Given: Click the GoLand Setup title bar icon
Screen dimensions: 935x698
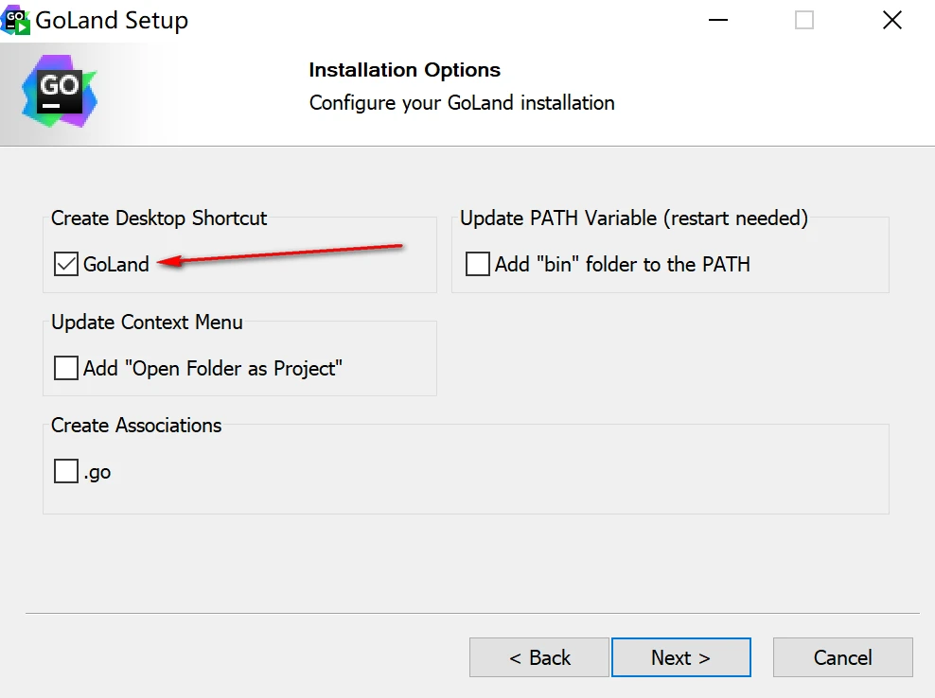Looking at the screenshot, I should (x=15, y=20).
